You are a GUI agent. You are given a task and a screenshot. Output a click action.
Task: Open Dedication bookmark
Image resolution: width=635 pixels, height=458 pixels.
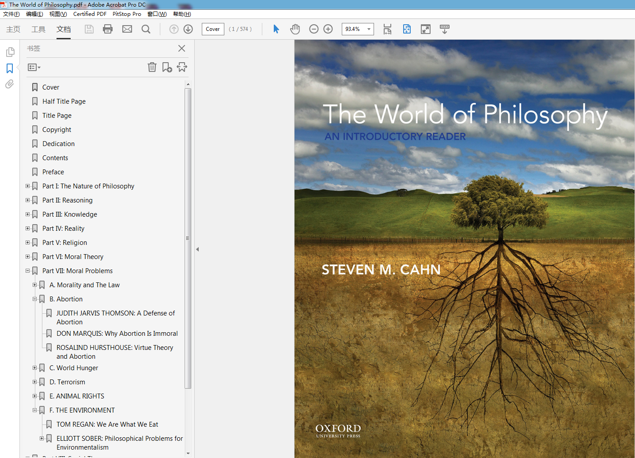tap(58, 144)
